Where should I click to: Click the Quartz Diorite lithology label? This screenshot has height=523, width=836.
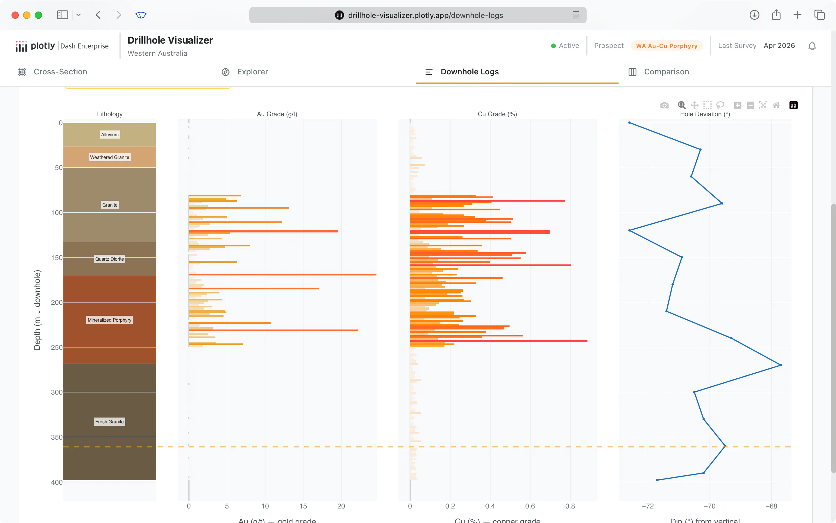pyautogui.click(x=109, y=259)
